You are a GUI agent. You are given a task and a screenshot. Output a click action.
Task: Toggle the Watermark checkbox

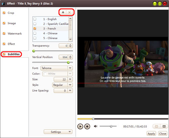click(4, 34)
